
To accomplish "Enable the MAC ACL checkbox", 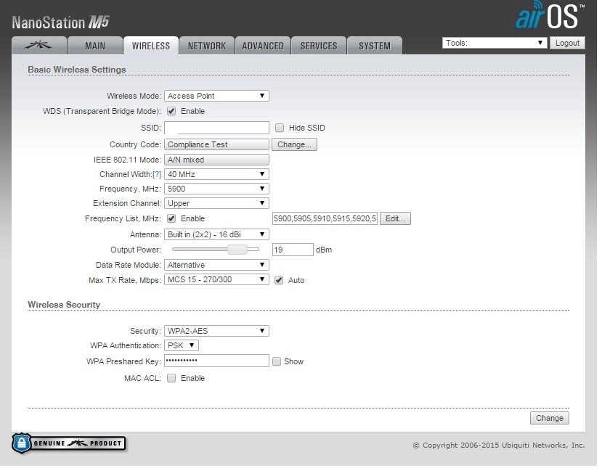I will click(172, 378).
